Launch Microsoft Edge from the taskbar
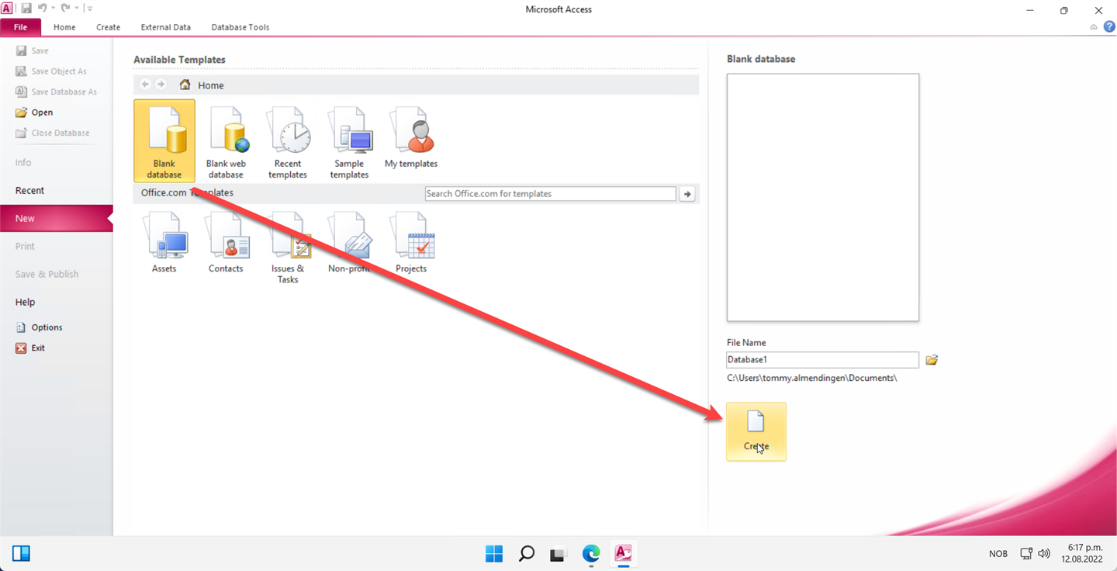 point(591,553)
